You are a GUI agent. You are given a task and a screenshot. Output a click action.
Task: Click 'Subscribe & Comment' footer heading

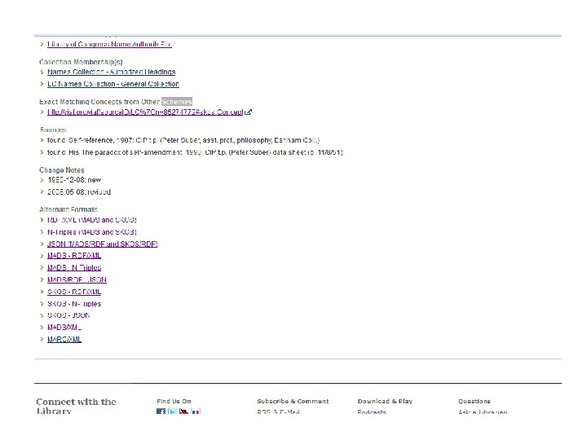(293, 401)
